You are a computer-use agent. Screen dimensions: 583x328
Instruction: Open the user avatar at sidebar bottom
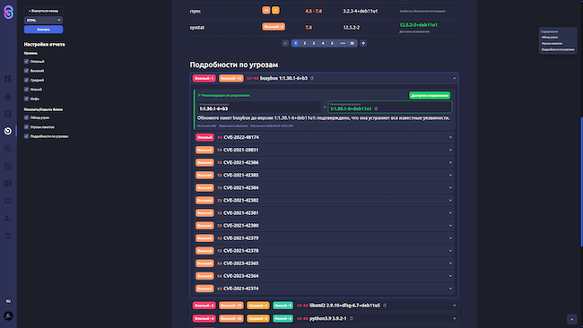point(8,316)
